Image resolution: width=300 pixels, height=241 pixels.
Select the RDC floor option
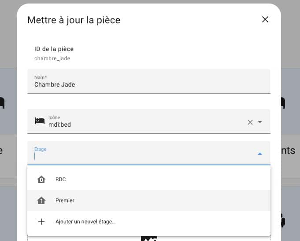[149, 179]
